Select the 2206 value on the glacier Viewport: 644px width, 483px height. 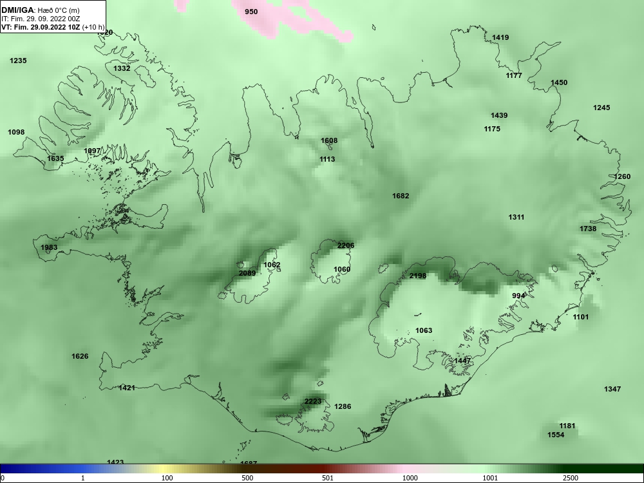tap(345, 245)
